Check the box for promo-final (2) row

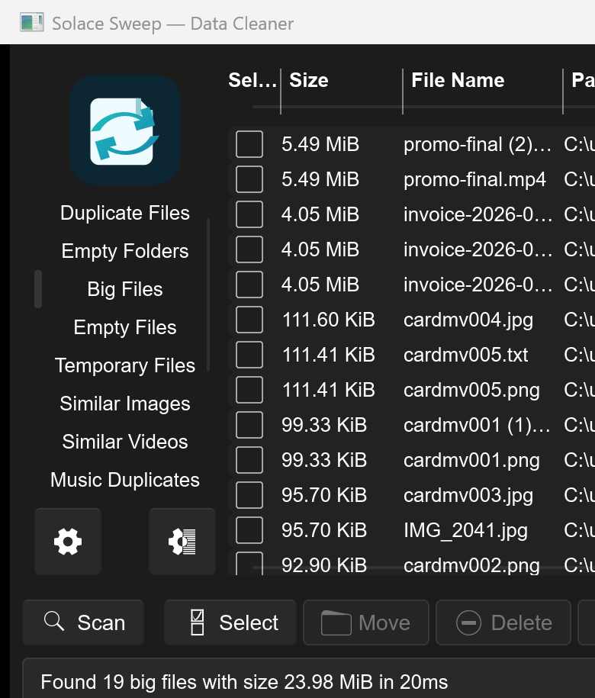pos(249,144)
